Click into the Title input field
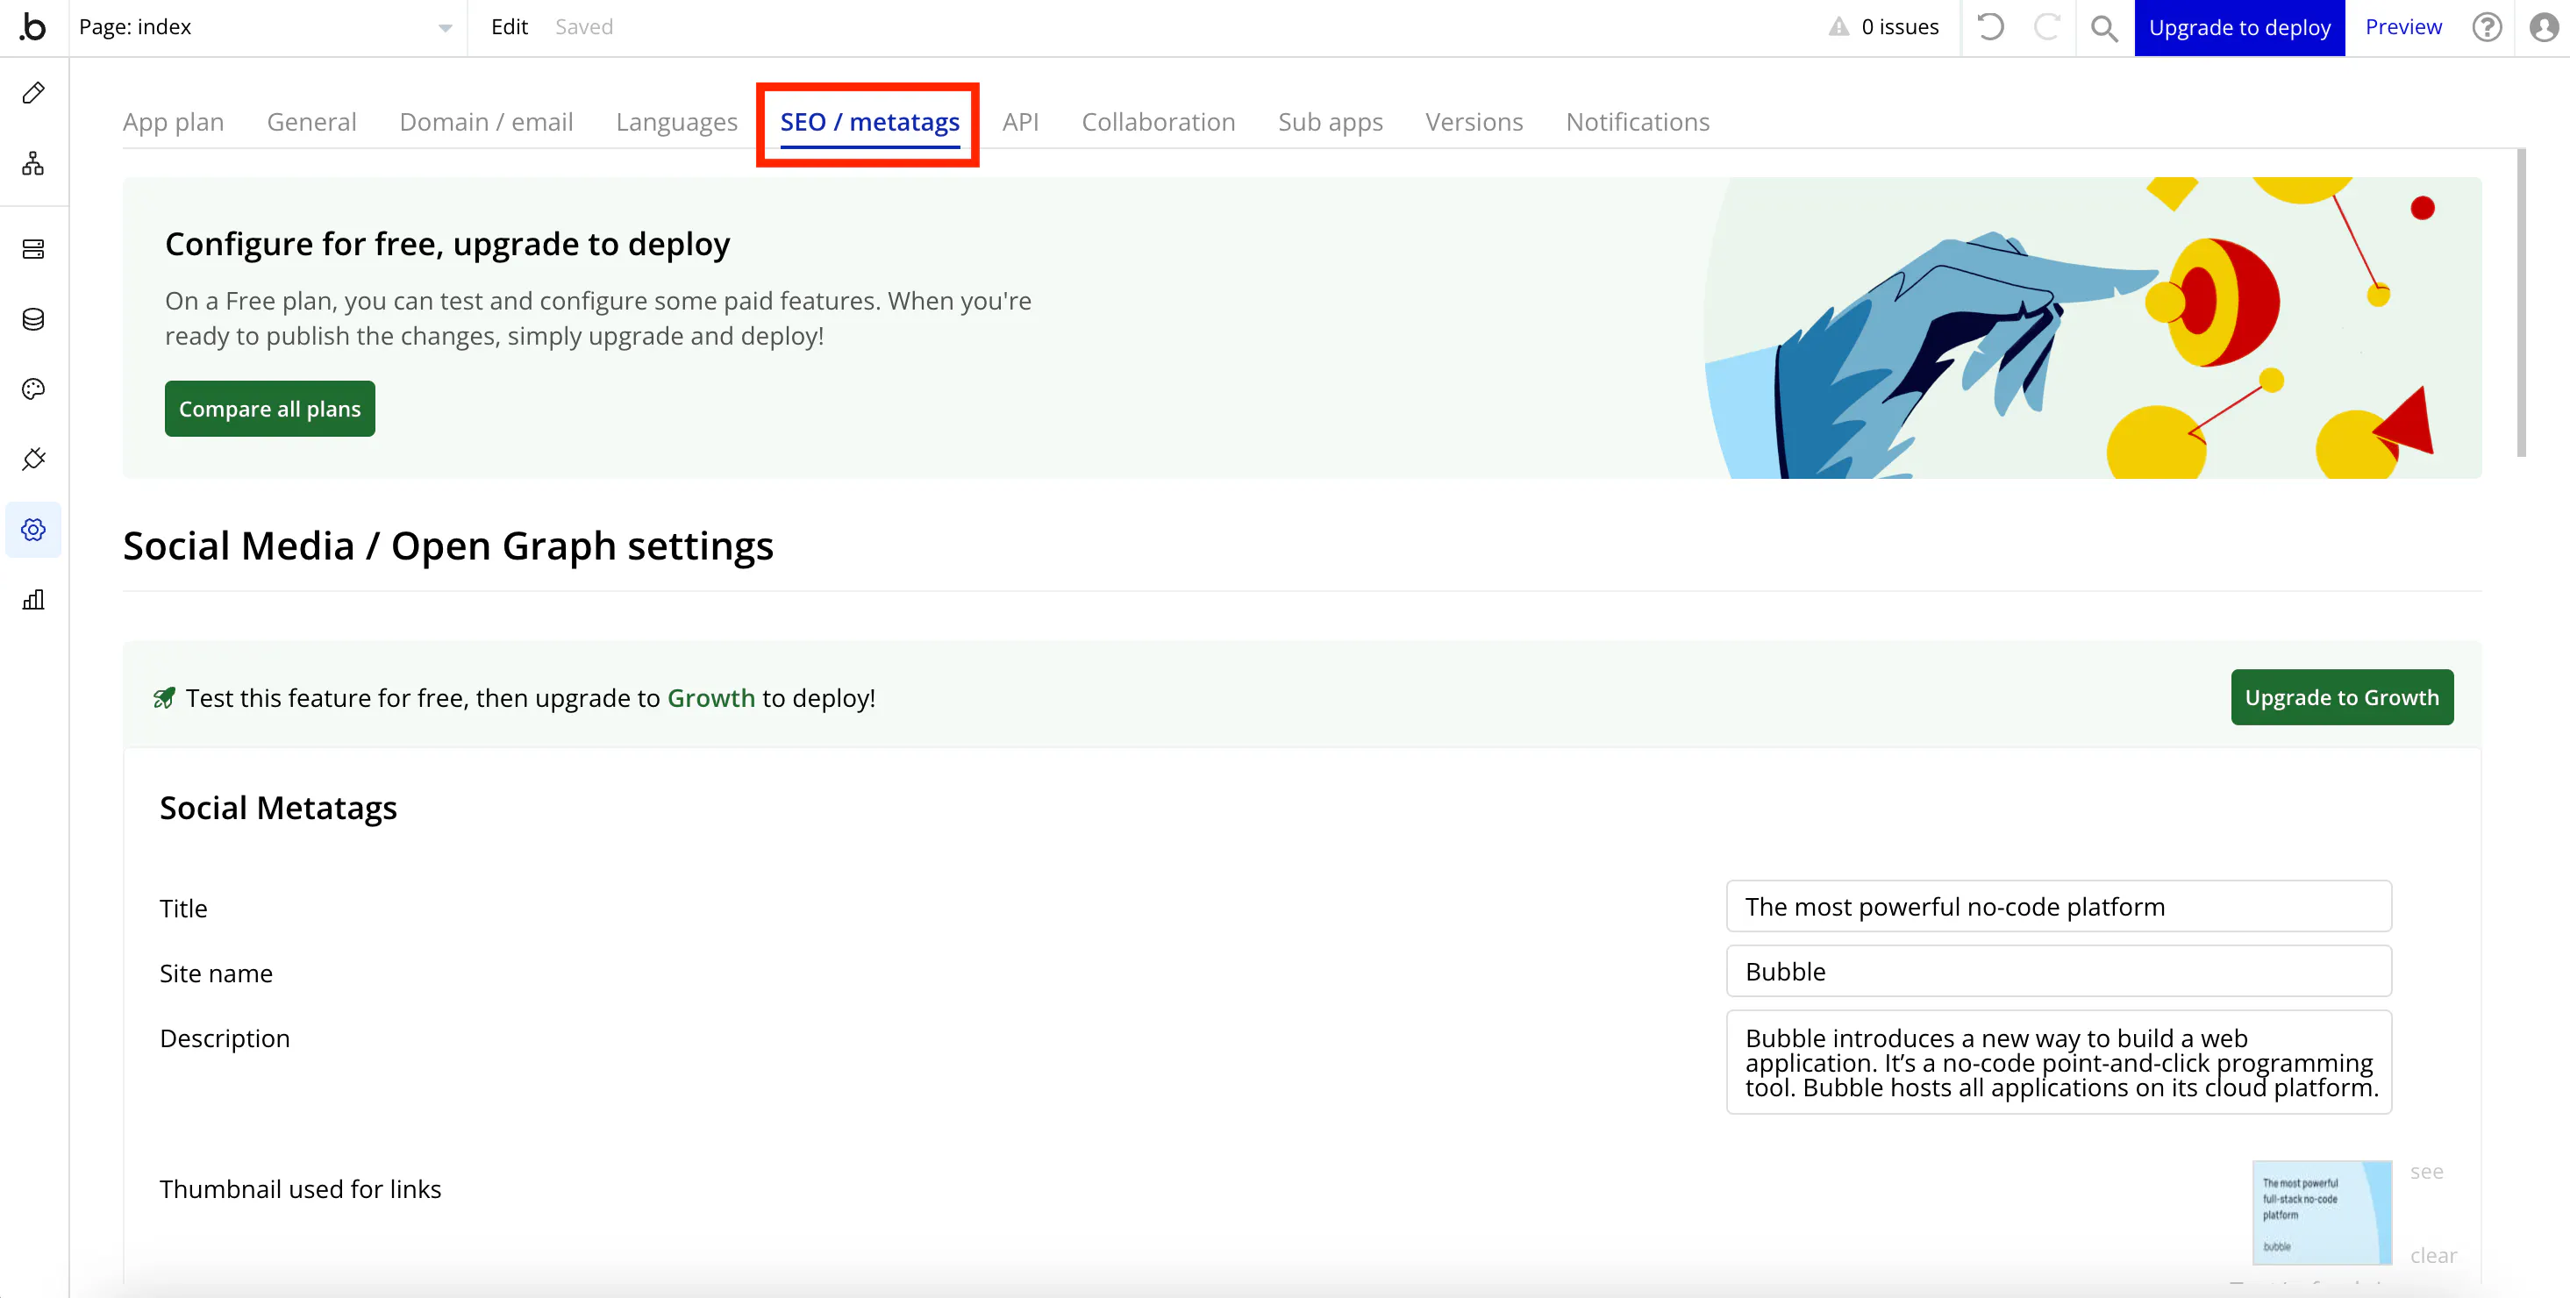The width and height of the screenshot is (2570, 1298). pos(2059,906)
